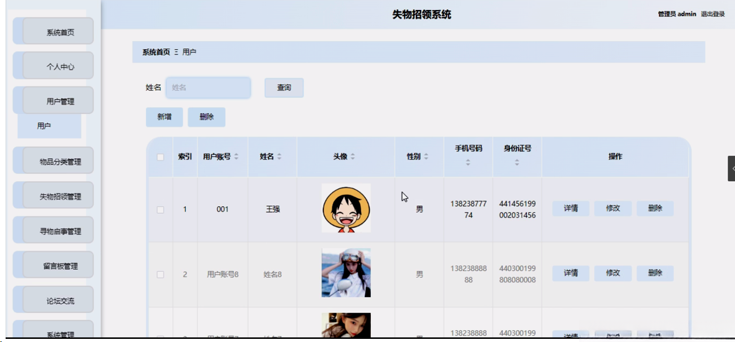Sort by 姓名 column arrows
Viewport: 735px width, 342px height.
279,157
